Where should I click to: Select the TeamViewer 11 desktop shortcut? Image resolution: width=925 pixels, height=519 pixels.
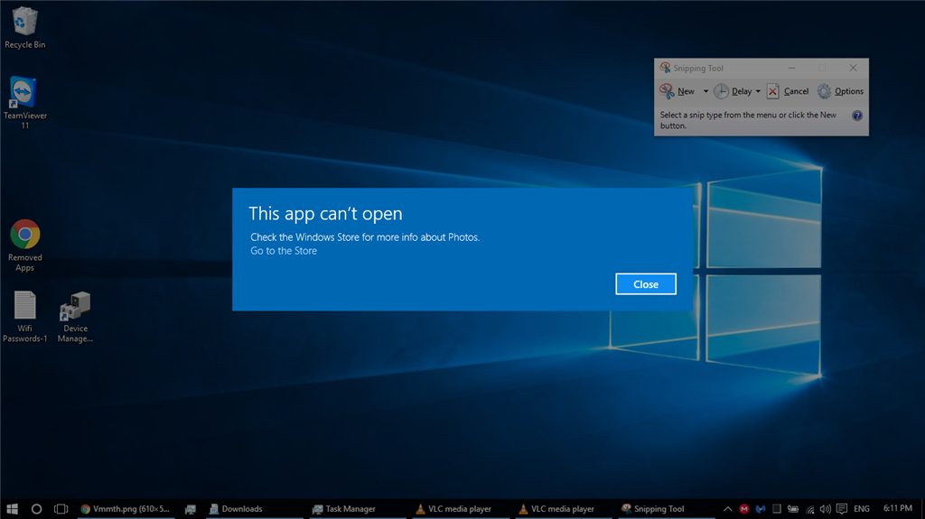(24, 103)
